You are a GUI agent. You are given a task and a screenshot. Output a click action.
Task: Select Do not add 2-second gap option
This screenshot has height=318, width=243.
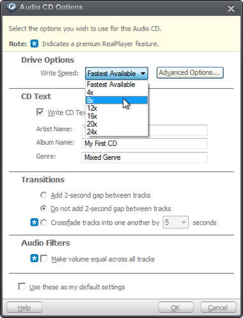click(43, 209)
